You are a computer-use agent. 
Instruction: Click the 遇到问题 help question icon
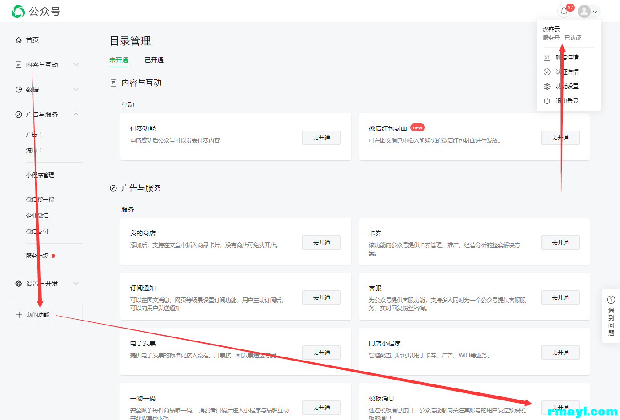coord(611,300)
